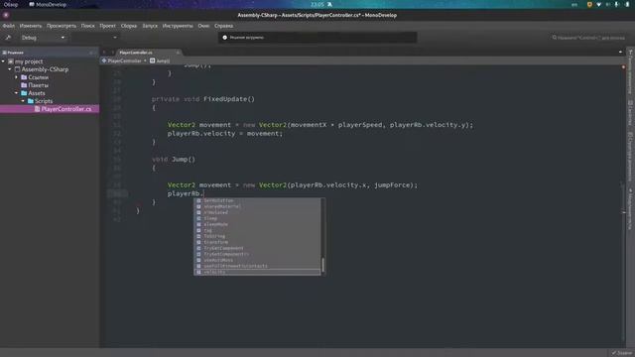Image resolution: width=635 pixels, height=357 pixels.
Task: Collapse the Assembly-CSharp project node
Action: (10, 69)
